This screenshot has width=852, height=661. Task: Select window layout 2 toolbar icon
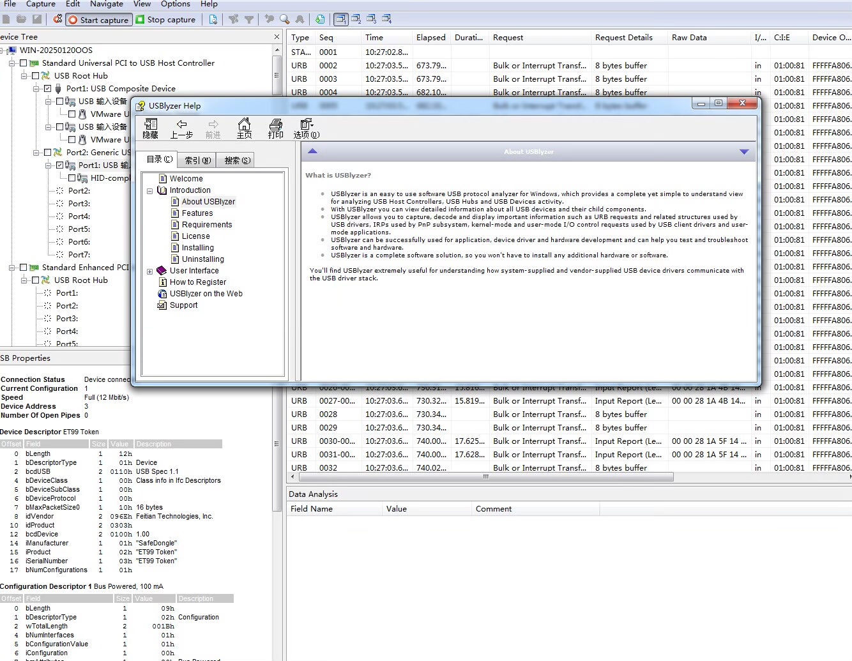[x=356, y=19]
